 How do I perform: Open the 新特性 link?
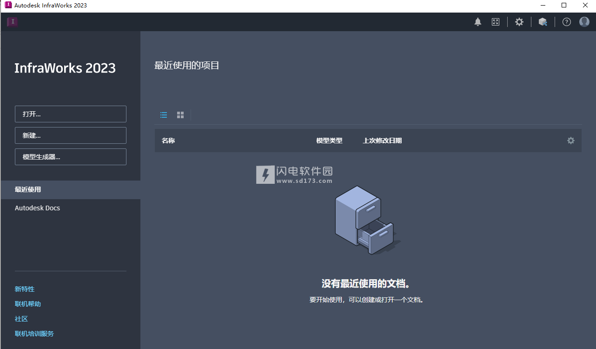[x=25, y=289]
